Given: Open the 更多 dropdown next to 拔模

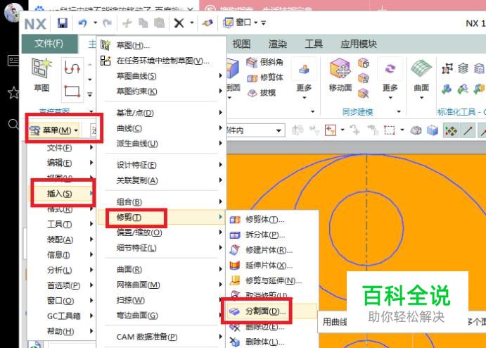Looking at the screenshot, I should tap(304, 77).
